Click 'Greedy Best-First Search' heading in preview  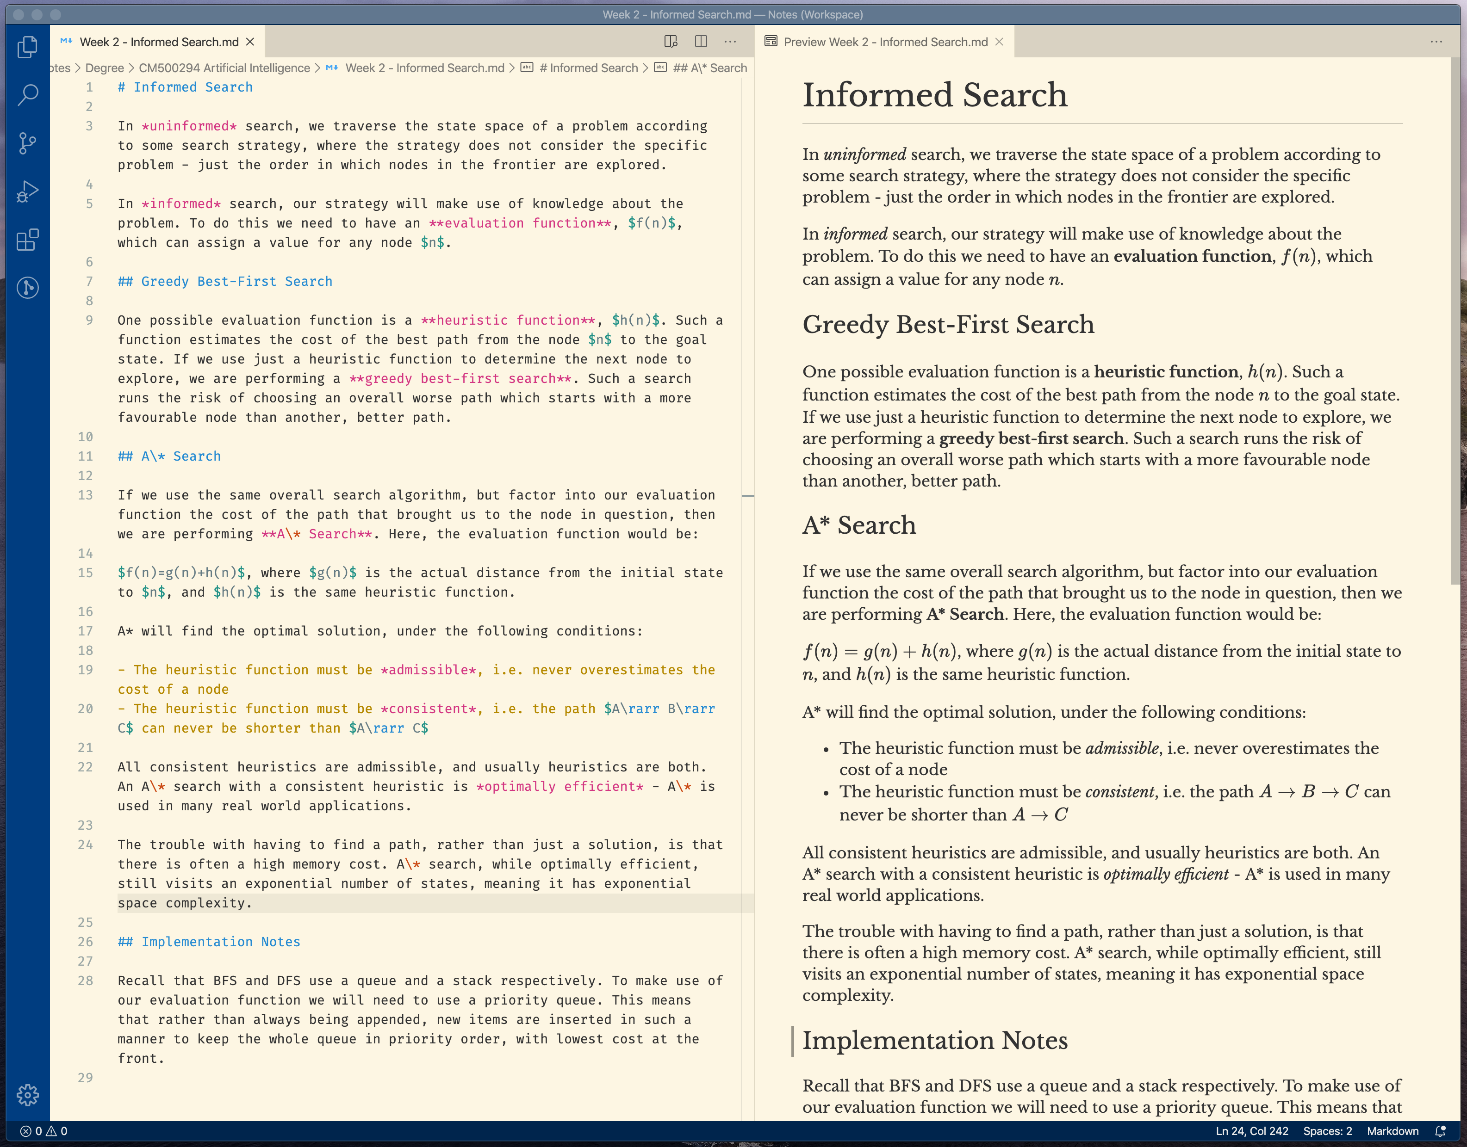point(948,324)
